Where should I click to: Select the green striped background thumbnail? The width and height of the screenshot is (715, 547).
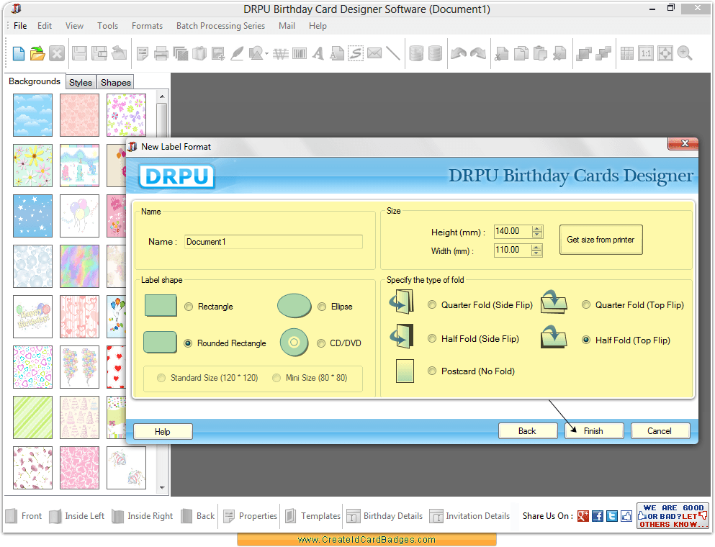[x=33, y=417]
